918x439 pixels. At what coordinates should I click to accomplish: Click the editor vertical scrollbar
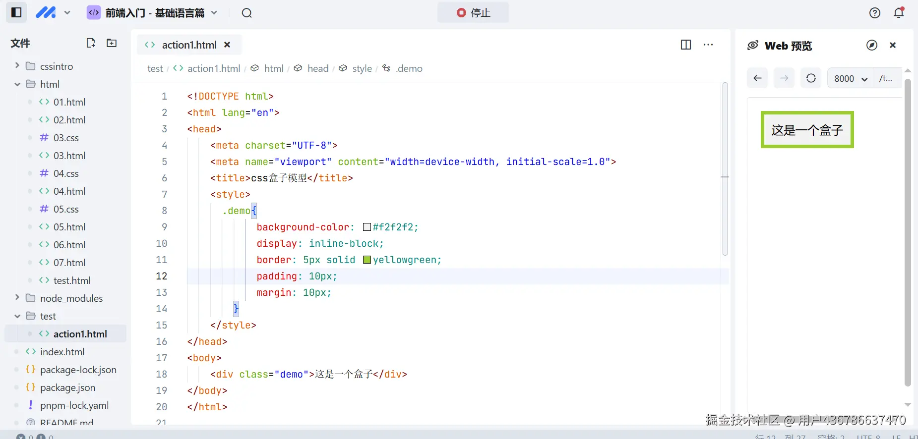725,169
